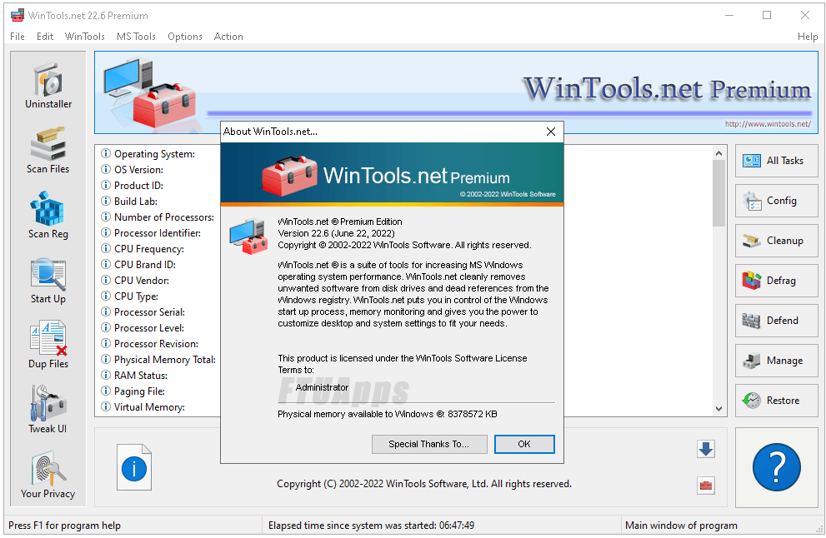
Task: Launch the Dup Files finder
Action: click(48, 345)
